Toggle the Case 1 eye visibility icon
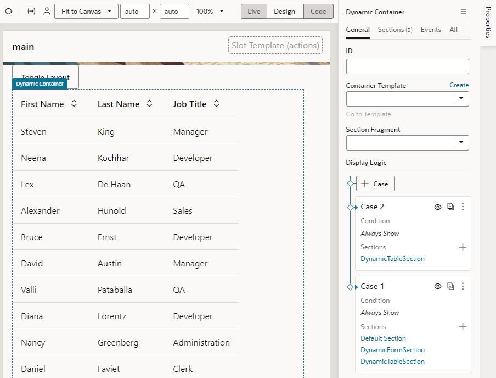 click(437, 286)
